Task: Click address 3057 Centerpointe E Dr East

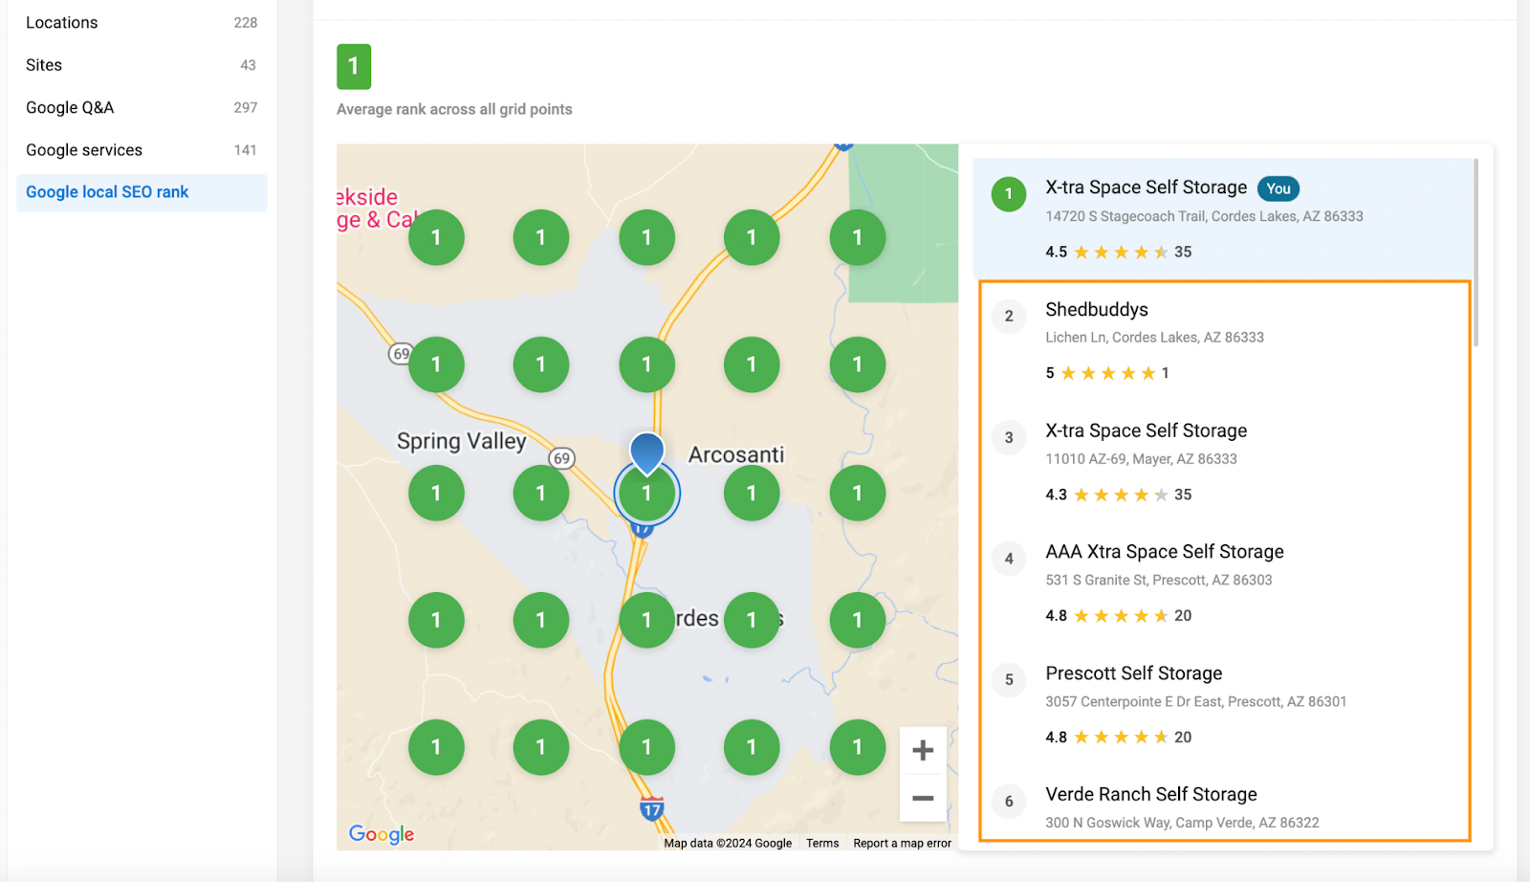Action: tap(1196, 702)
